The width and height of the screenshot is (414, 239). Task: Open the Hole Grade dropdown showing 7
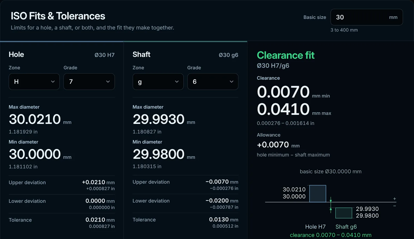coord(89,82)
